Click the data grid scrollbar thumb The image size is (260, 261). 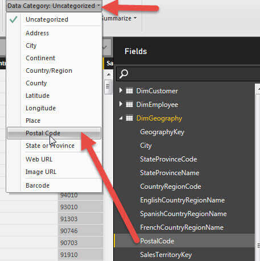[x=108, y=87]
